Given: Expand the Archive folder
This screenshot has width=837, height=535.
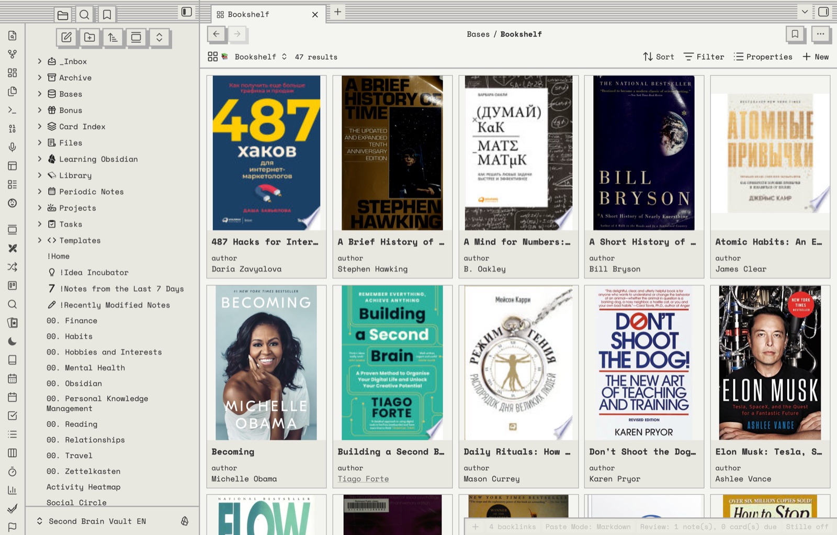Looking at the screenshot, I should (40, 77).
